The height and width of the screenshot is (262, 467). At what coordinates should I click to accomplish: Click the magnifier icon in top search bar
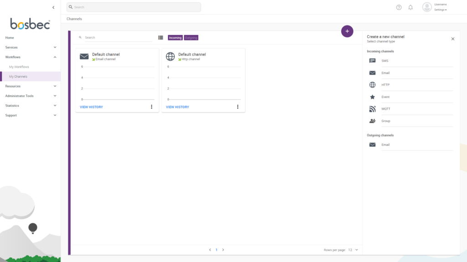pyautogui.click(x=71, y=7)
